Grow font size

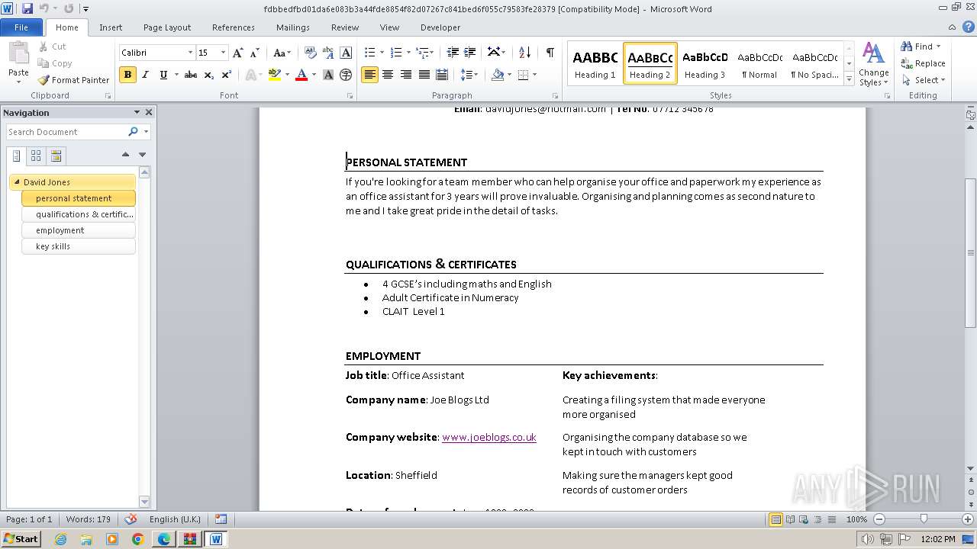tap(238, 53)
